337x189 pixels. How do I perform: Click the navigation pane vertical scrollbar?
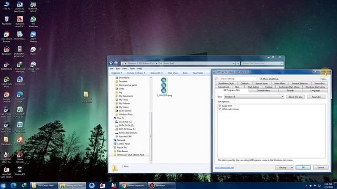click(x=151, y=136)
